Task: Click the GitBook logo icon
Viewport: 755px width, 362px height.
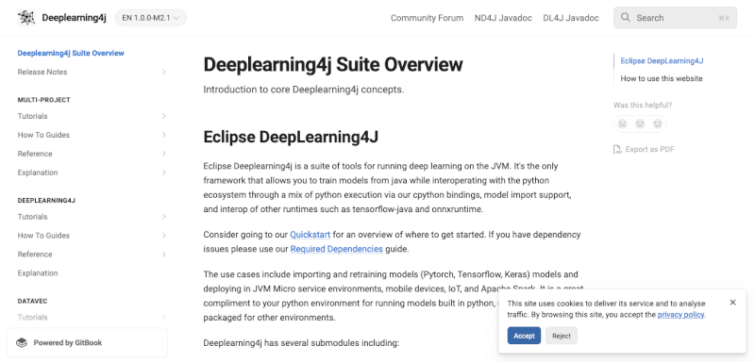Action: point(22,343)
